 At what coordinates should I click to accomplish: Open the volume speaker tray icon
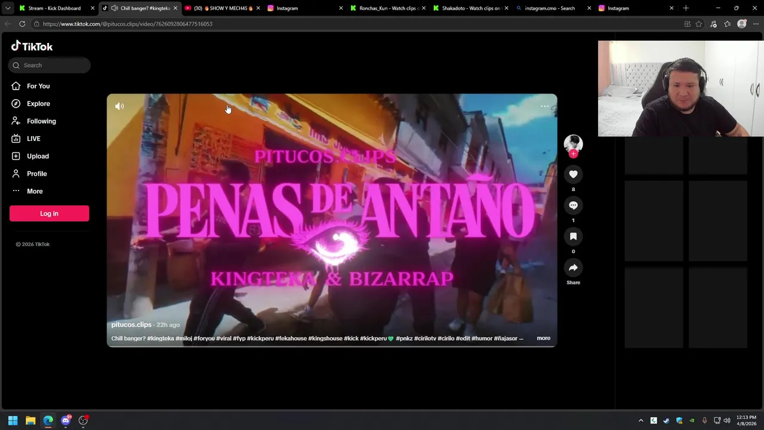[x=727, y=420]
